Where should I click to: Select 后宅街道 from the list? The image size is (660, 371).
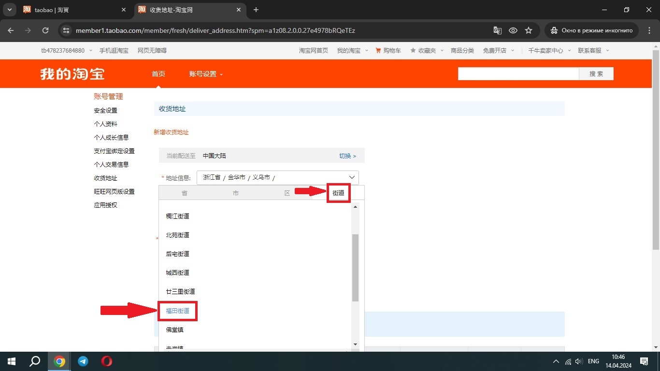coord(177,254)
